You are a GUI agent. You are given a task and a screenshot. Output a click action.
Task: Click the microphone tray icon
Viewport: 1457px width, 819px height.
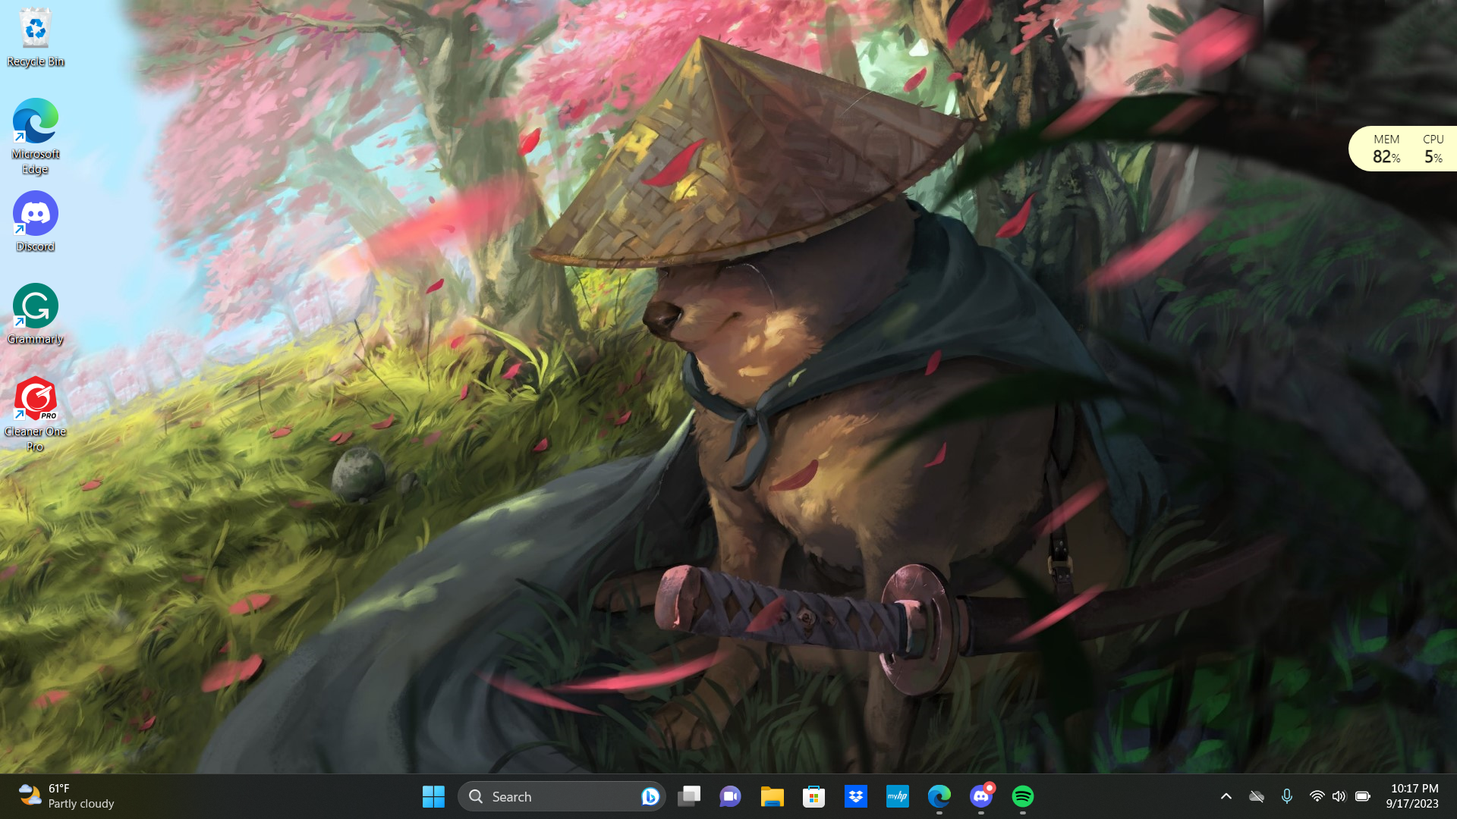point(1287,796)
